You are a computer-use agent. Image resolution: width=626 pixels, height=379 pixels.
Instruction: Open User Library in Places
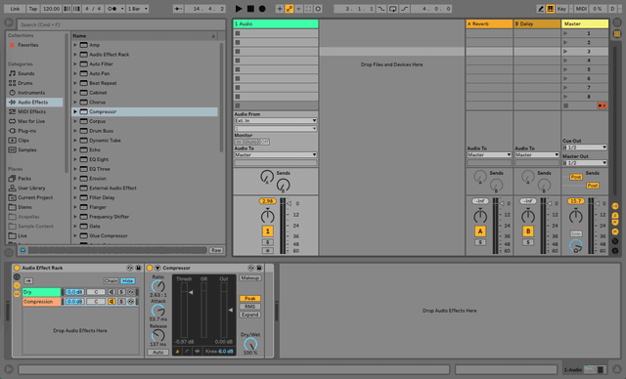coord(31,189)
